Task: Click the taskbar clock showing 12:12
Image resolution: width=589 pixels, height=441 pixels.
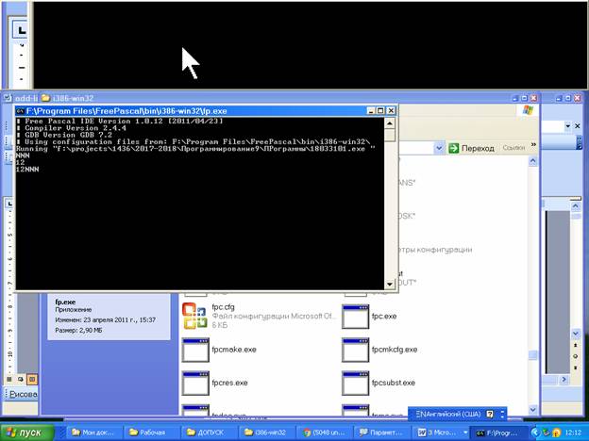Action: click(x=572, y=433)
